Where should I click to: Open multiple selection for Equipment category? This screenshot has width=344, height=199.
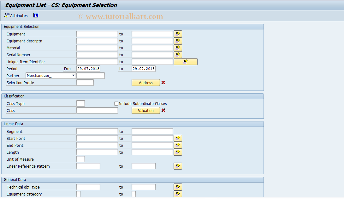tap(178, 194)
